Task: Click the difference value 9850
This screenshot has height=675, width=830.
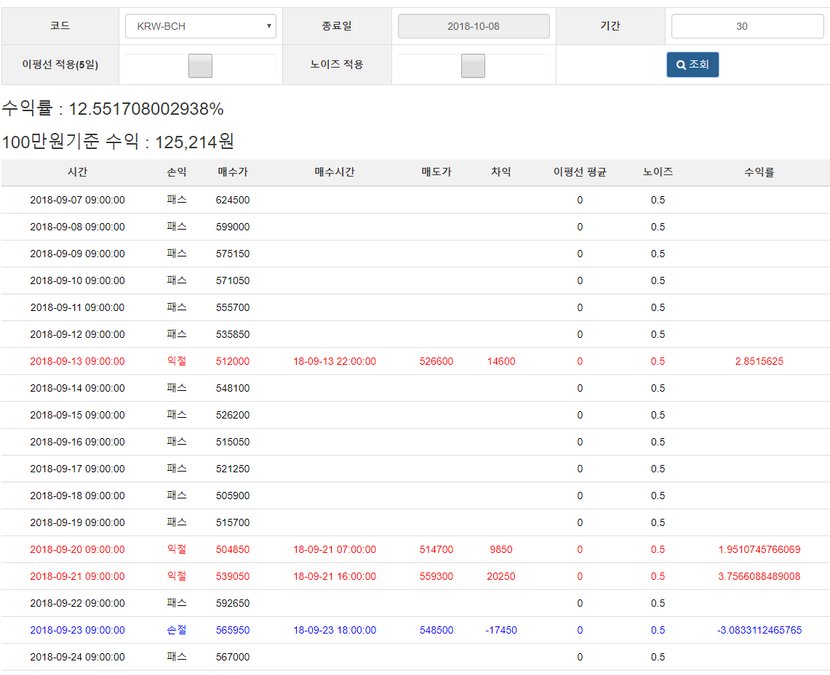Action: coord(501,550)
